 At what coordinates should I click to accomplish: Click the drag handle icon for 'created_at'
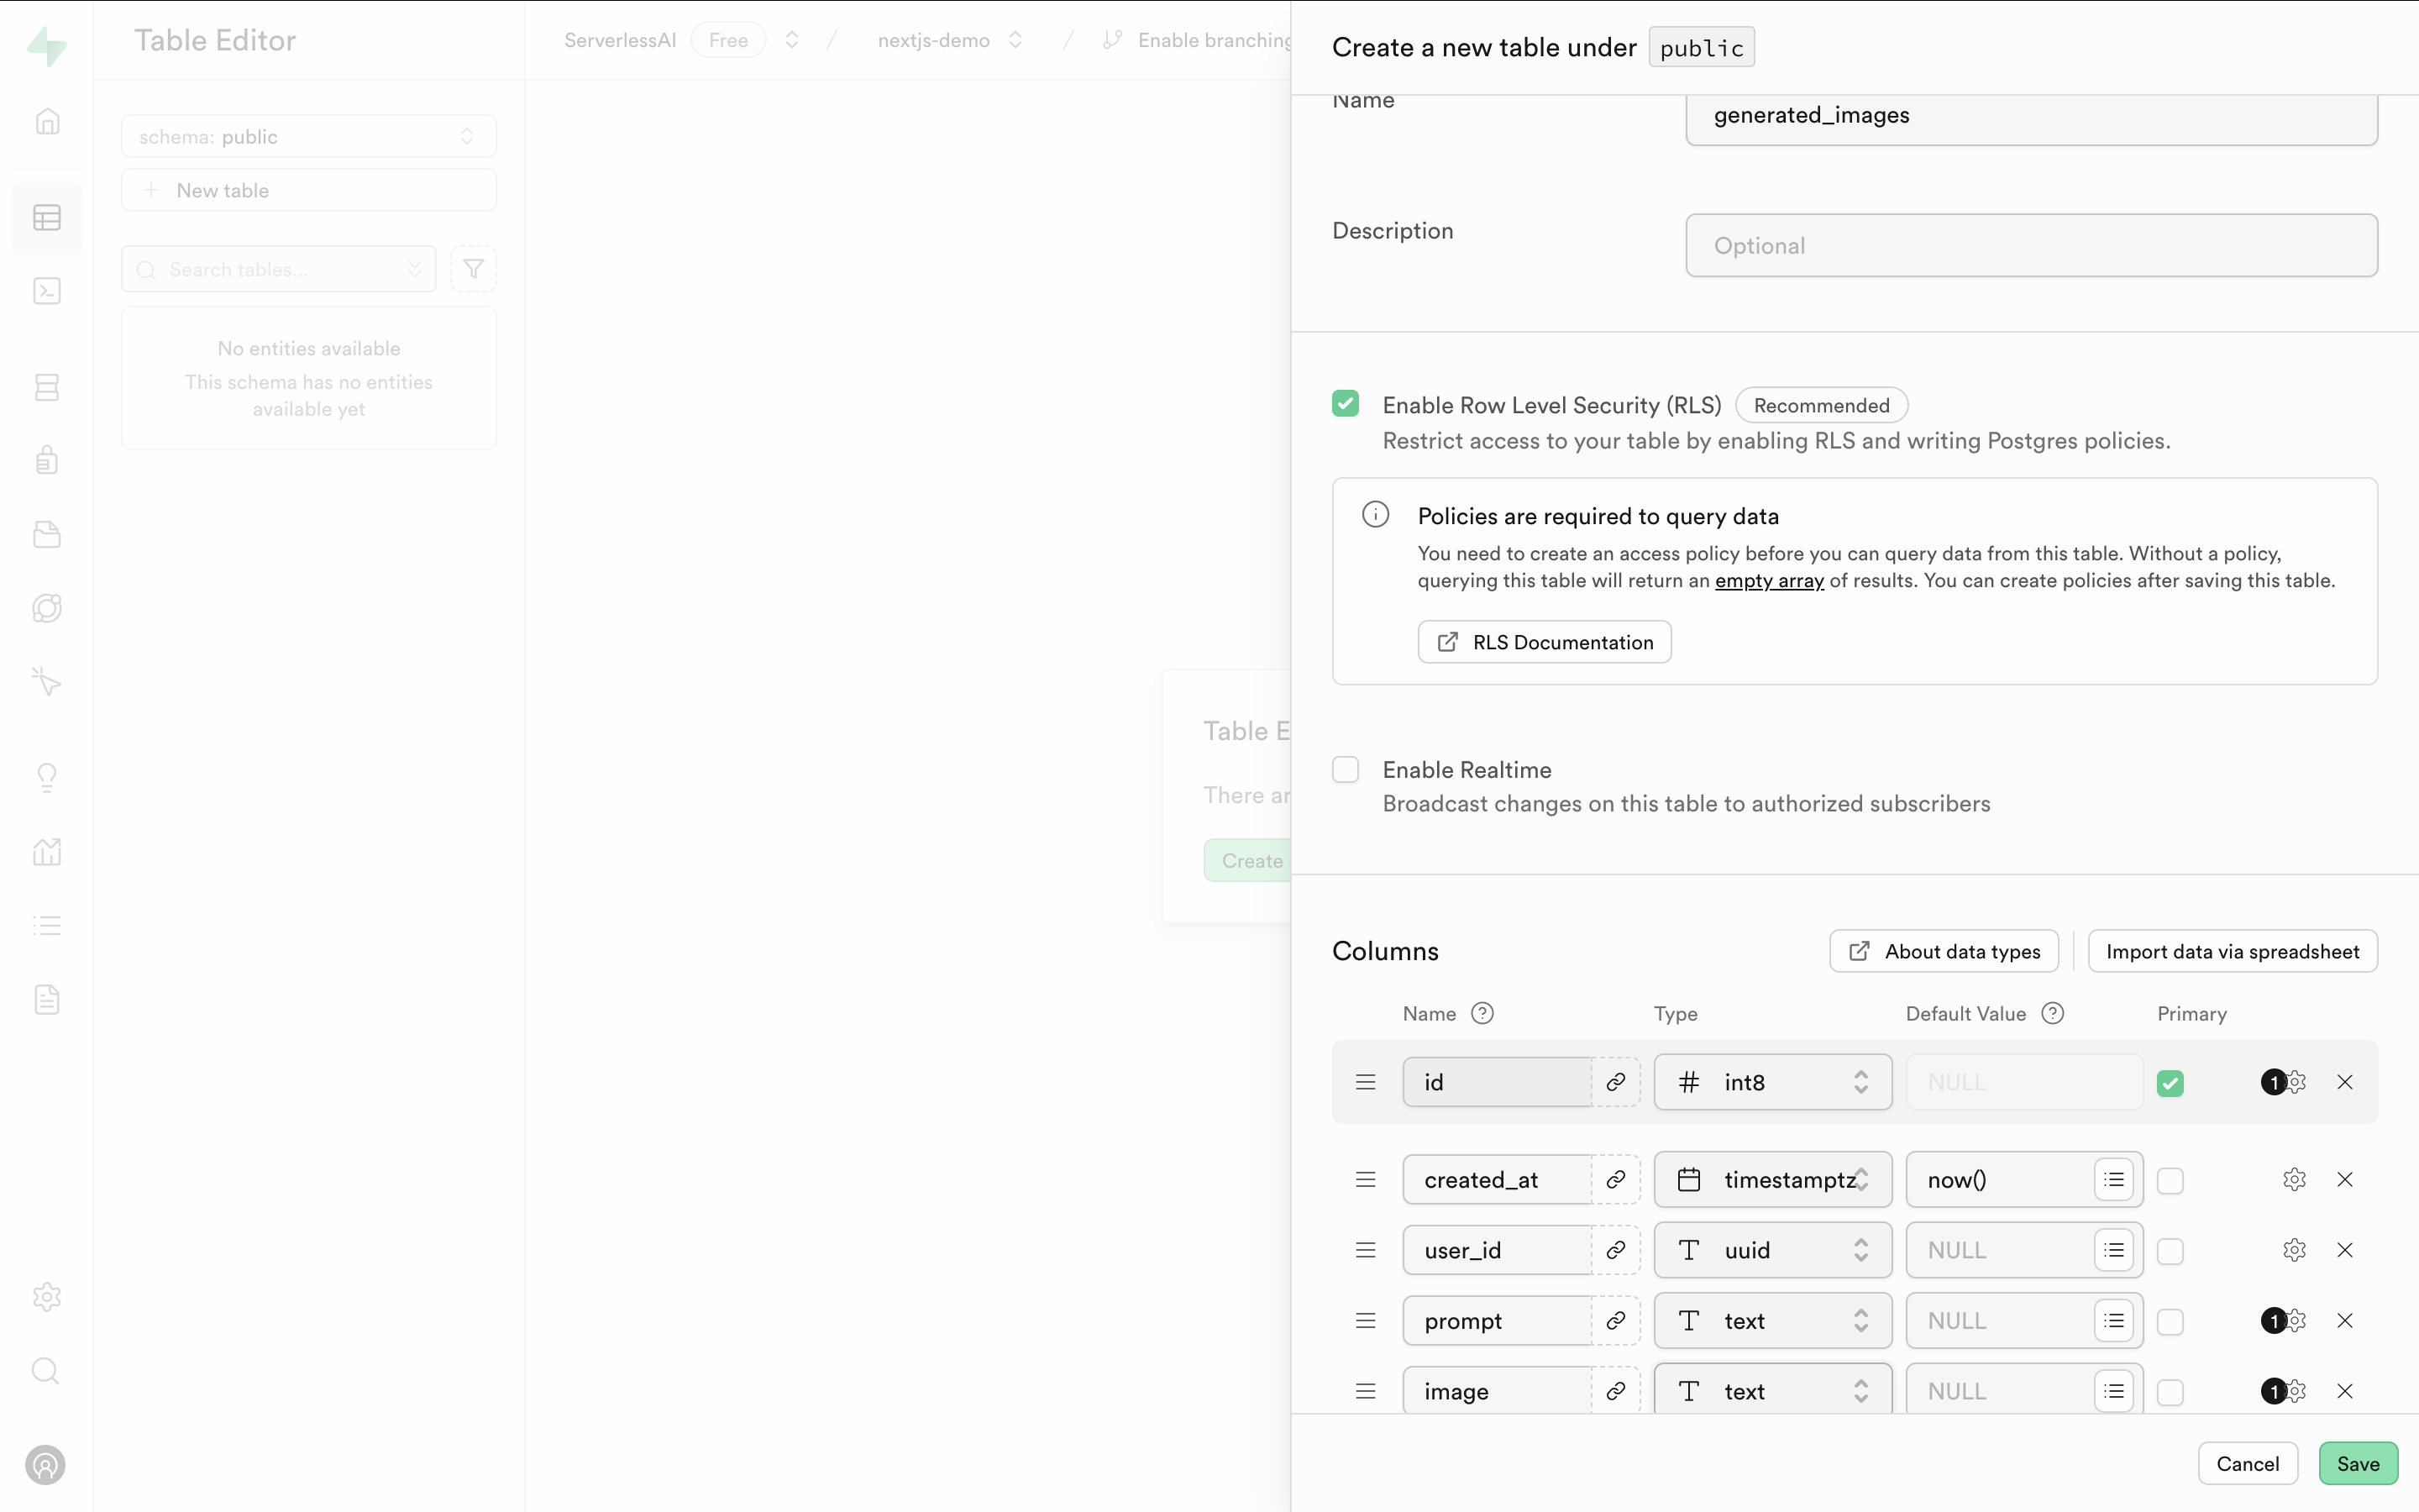(x=1366, y=1179)
